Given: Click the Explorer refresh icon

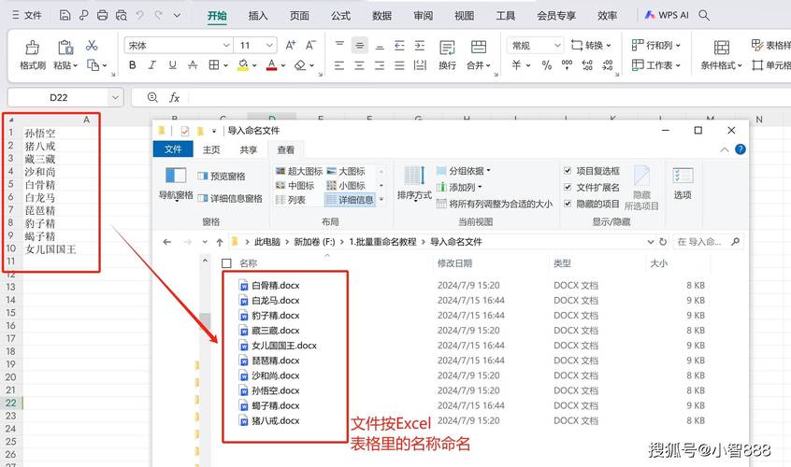Looking at the screenshot, I should pyautogui.click(x=663, y=242).
